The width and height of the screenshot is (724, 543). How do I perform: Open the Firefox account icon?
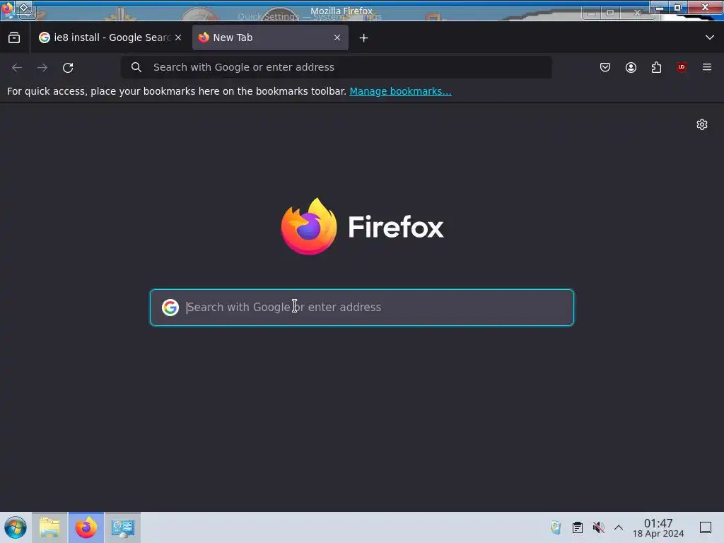[x=631, y=67]
